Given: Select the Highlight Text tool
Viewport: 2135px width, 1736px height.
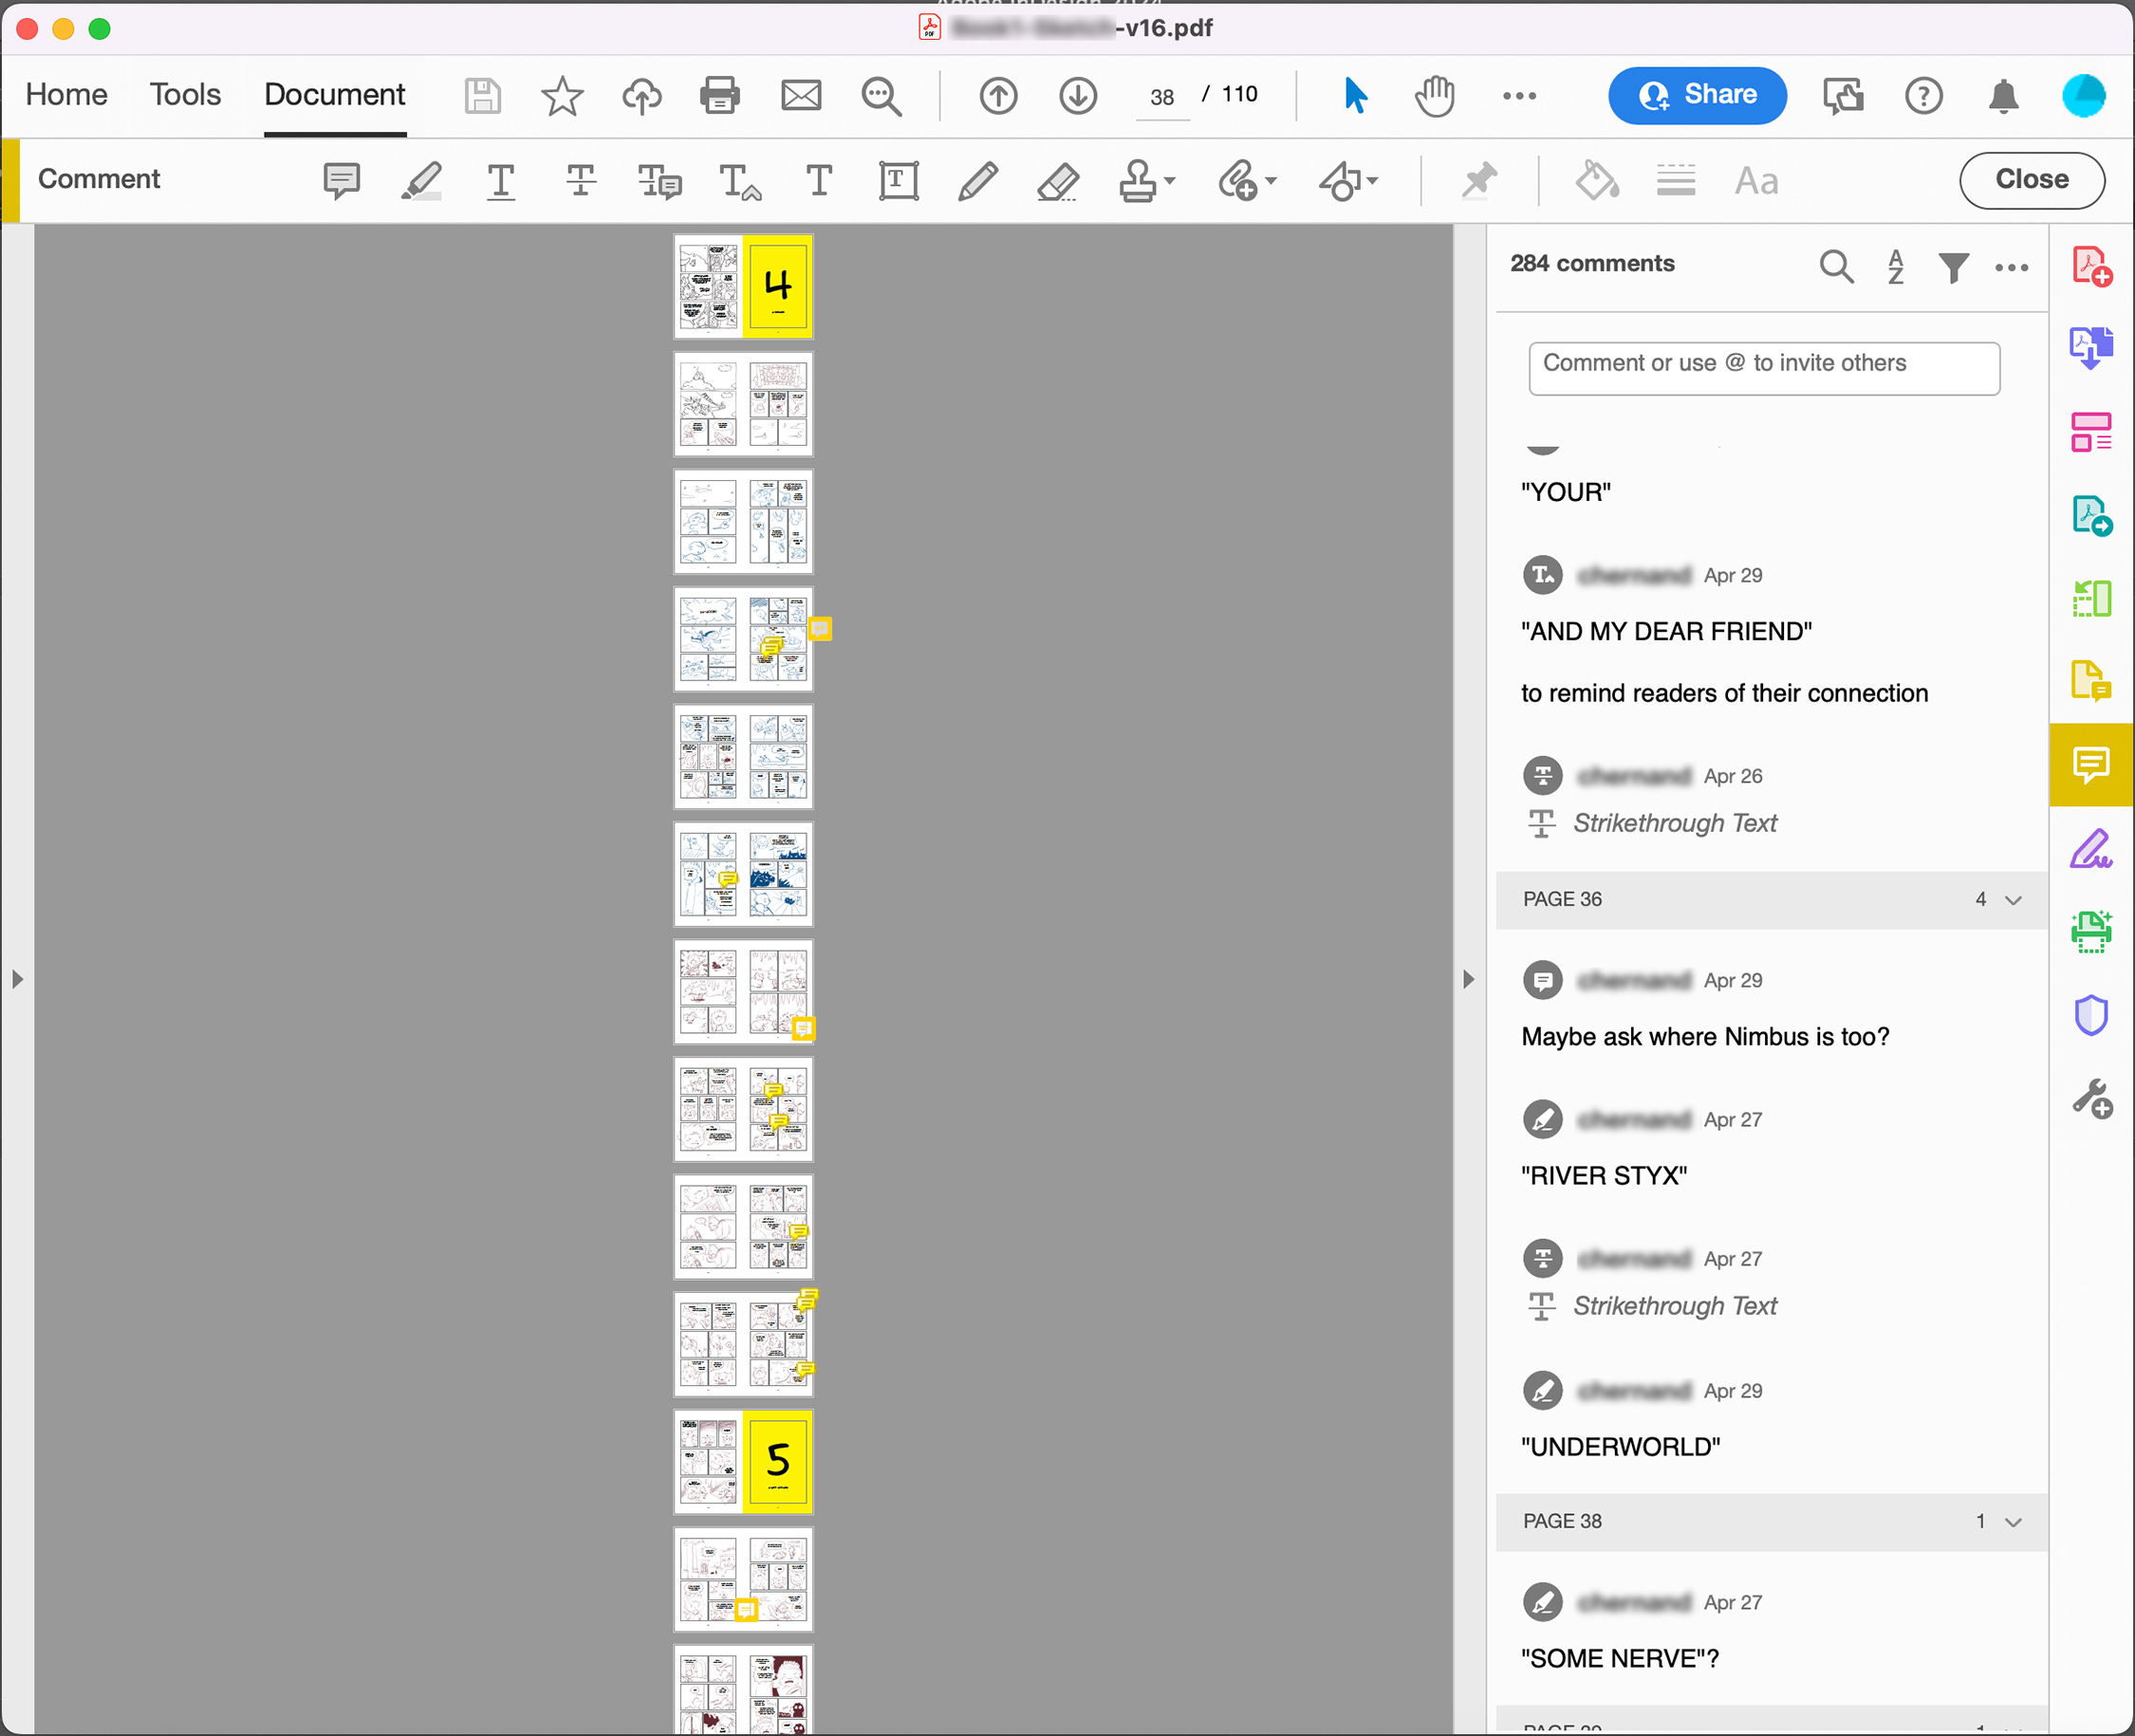Looking at the screenshot, I should tap(421, 181).
